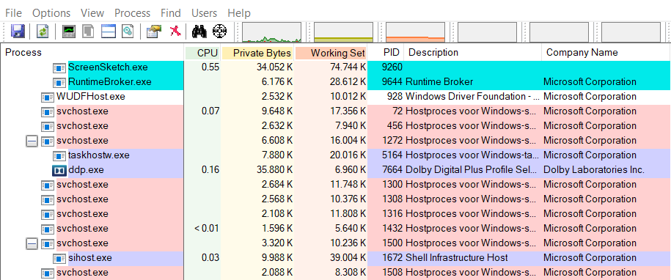Open the process Properties icon
Viewport: 671px width, 280px height.
click(x=153, y=32)
